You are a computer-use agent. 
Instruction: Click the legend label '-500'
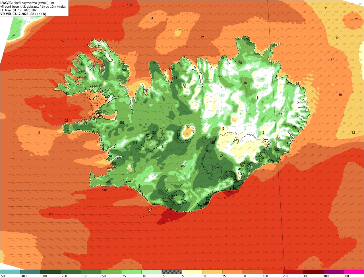tap(3, 276)
